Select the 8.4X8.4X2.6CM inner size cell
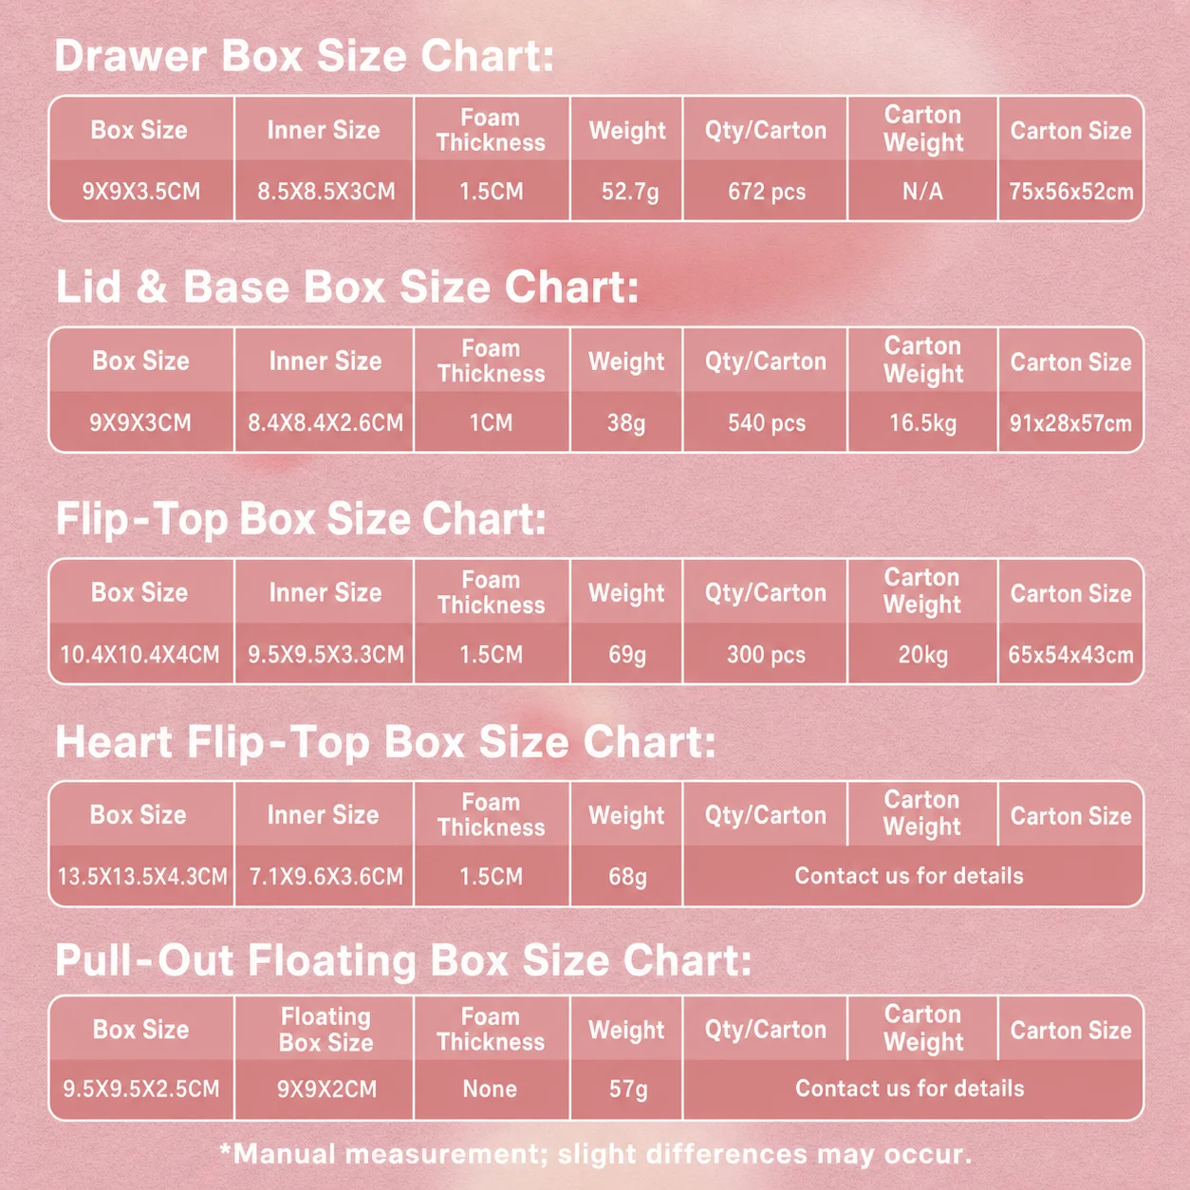1190x1190 pixels. (325, 422)
